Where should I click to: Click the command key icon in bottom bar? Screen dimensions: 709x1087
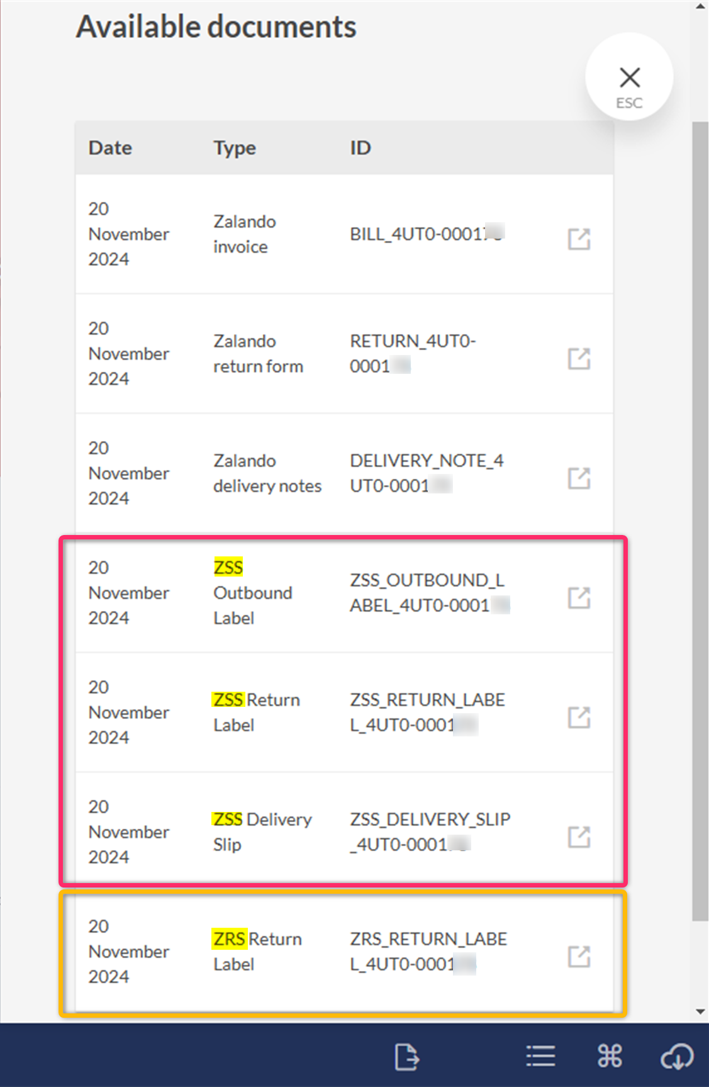coord(610,1056)
